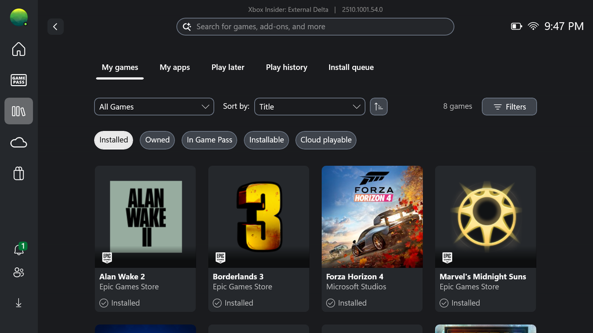Toggle the Owned filter chip
Screen dimensions: 593x333
tap(158, 140)
